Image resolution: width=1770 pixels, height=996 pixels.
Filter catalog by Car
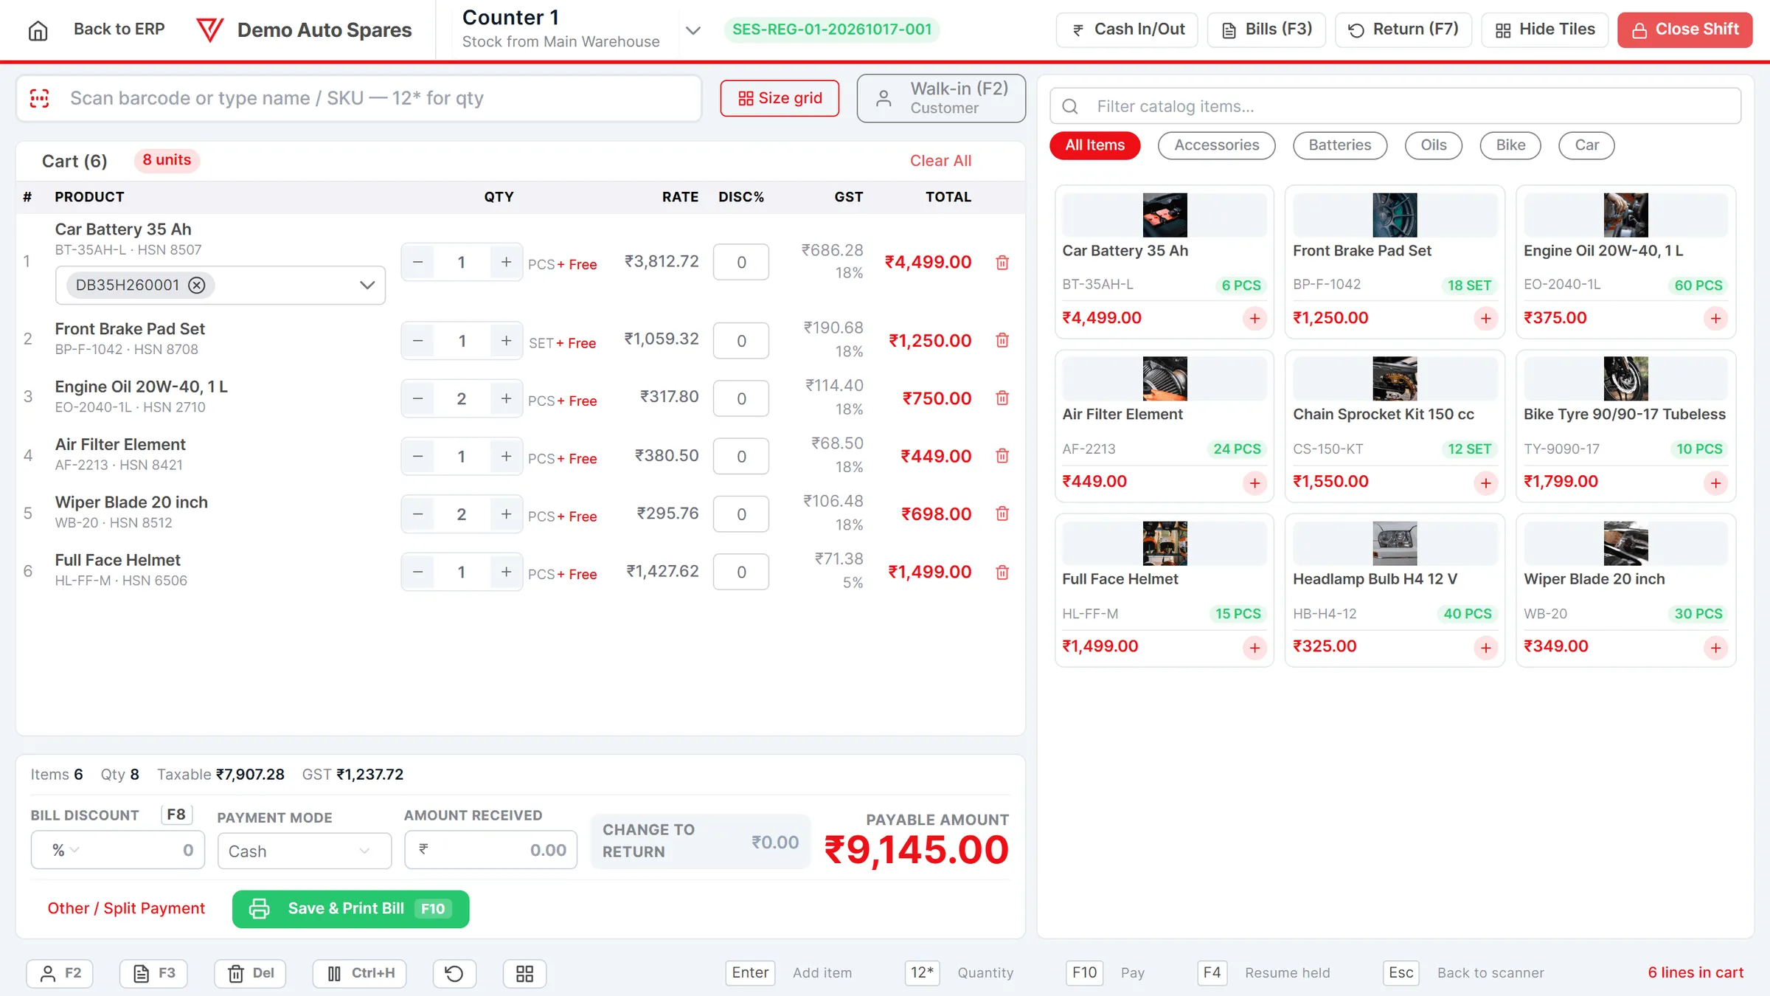pos(1586,145)
